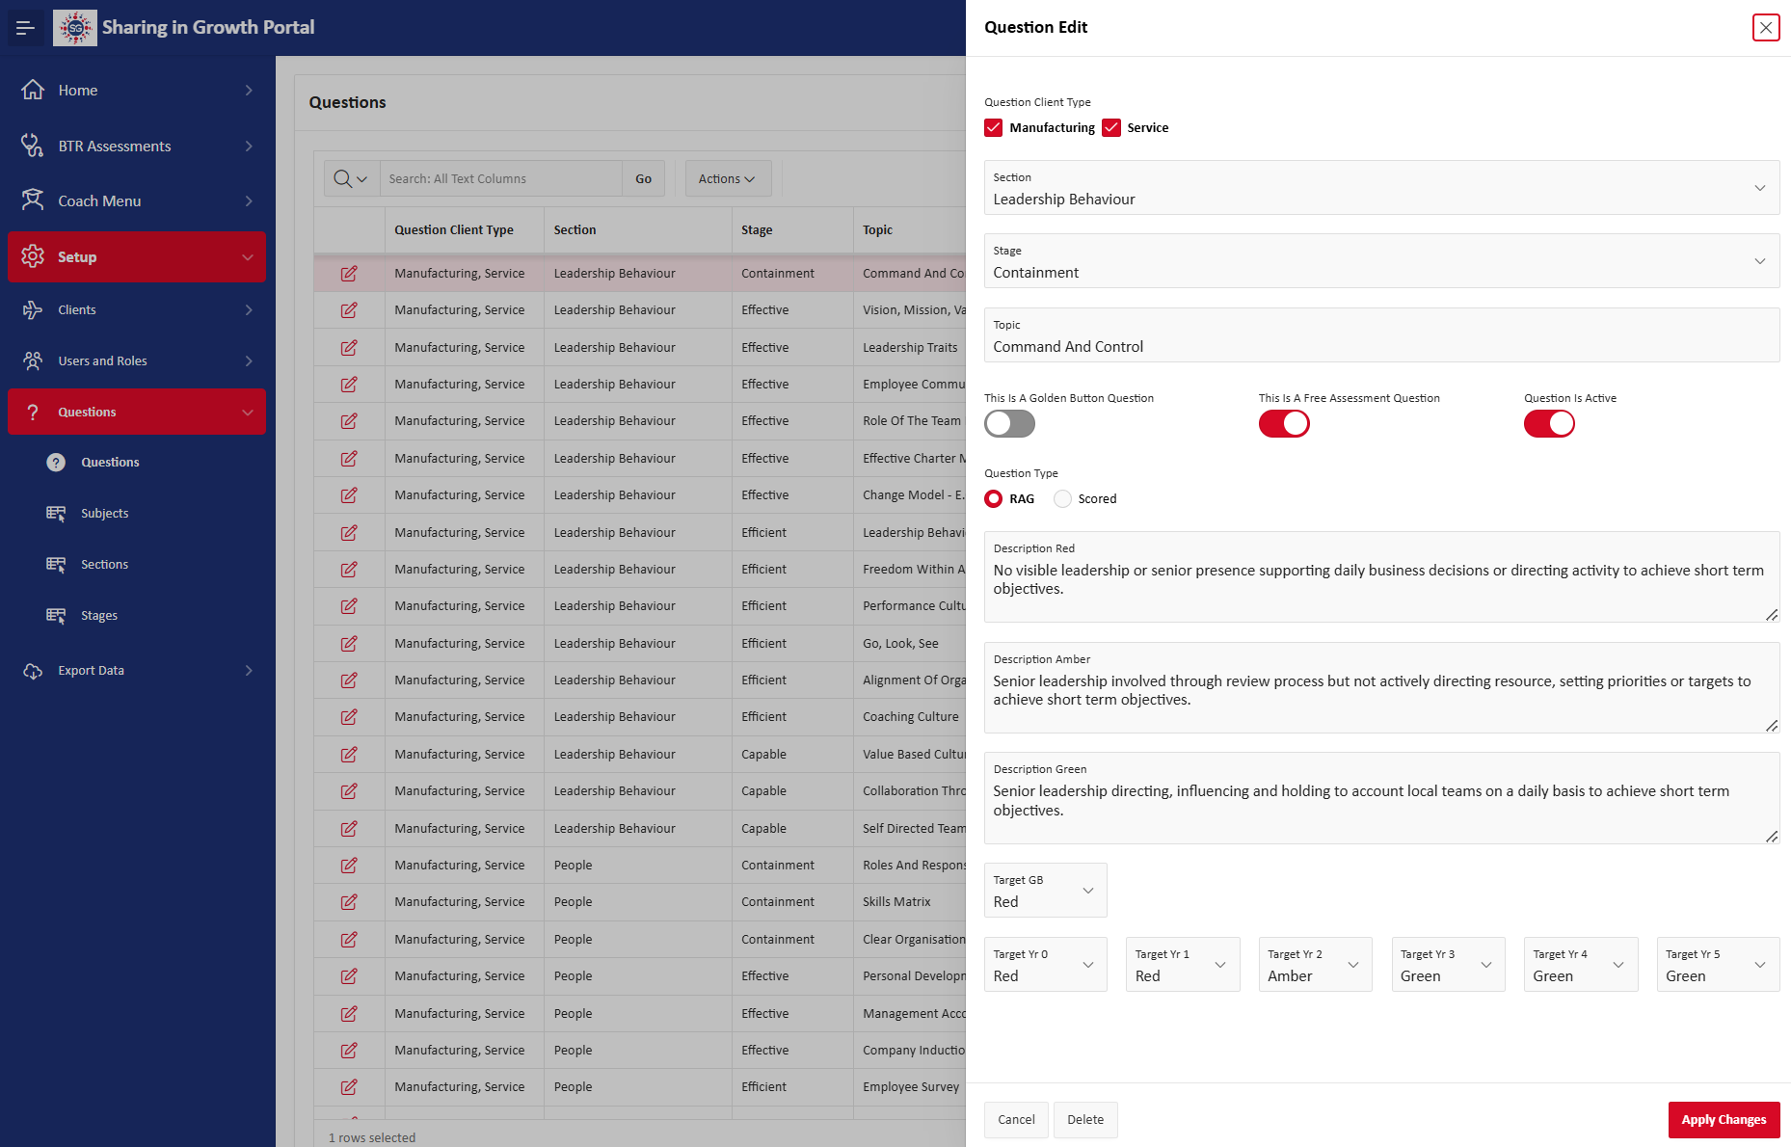Select the RAG question type
The width and height of the screenshot is (1791, 1147).
[994, 499]
